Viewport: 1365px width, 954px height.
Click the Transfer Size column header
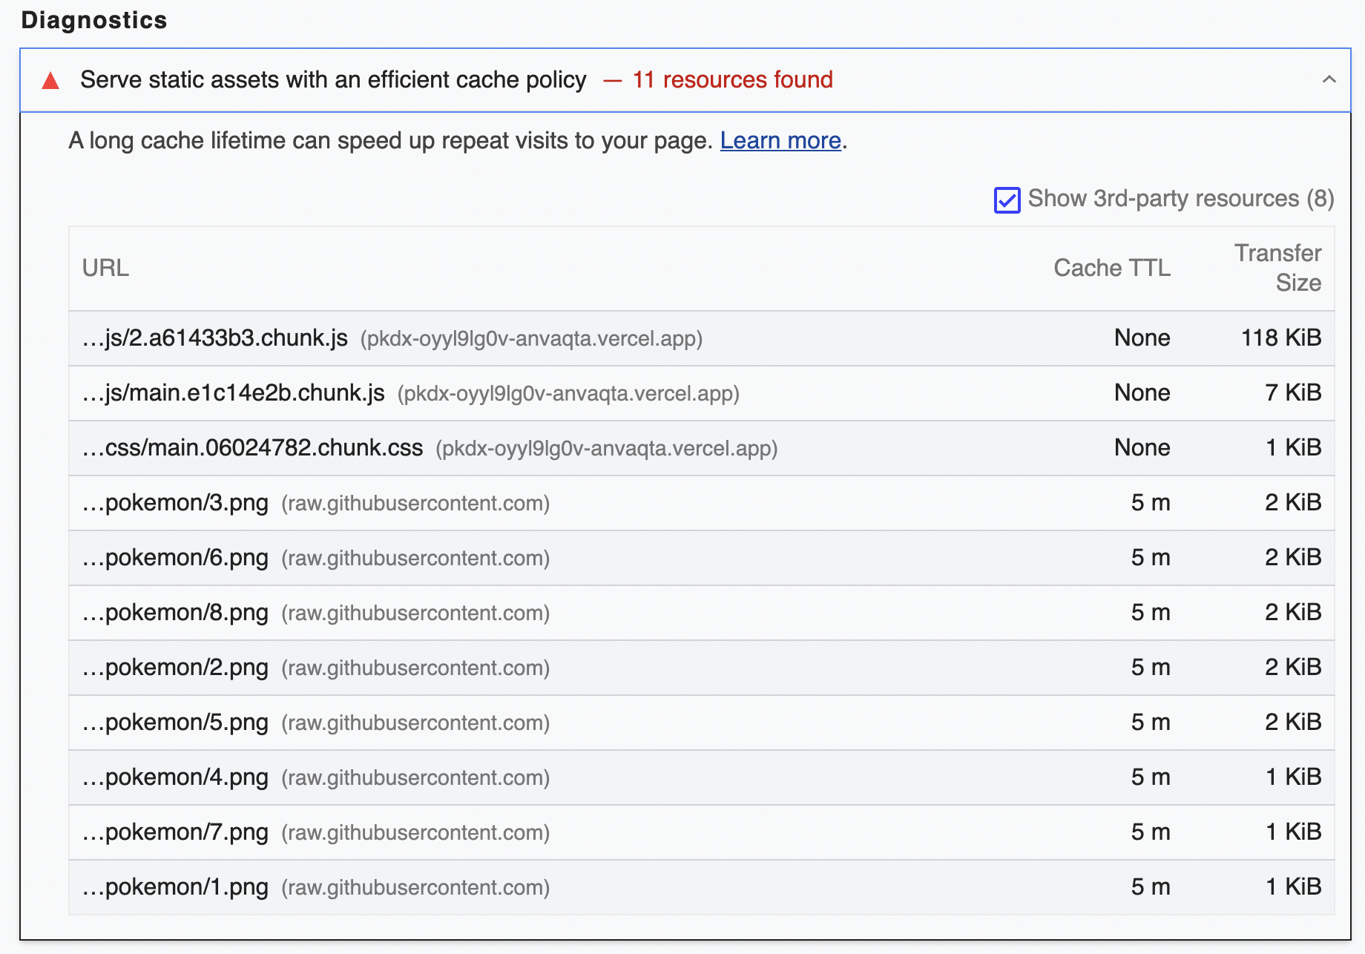click(x=1277, y=268)
